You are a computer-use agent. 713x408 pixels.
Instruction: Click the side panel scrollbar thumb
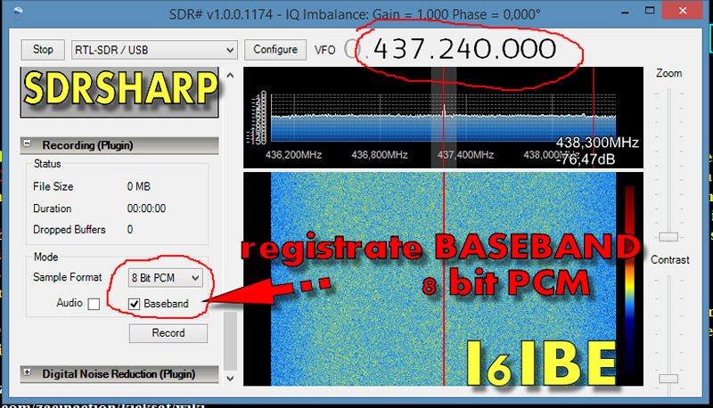[x=231, y=340]
